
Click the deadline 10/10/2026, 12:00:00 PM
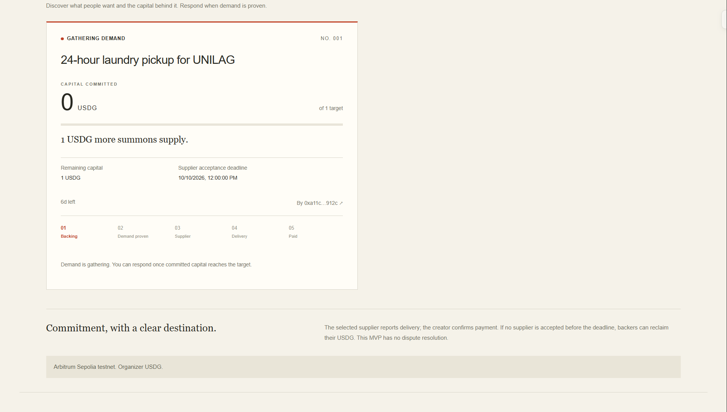tap(208, 178)
